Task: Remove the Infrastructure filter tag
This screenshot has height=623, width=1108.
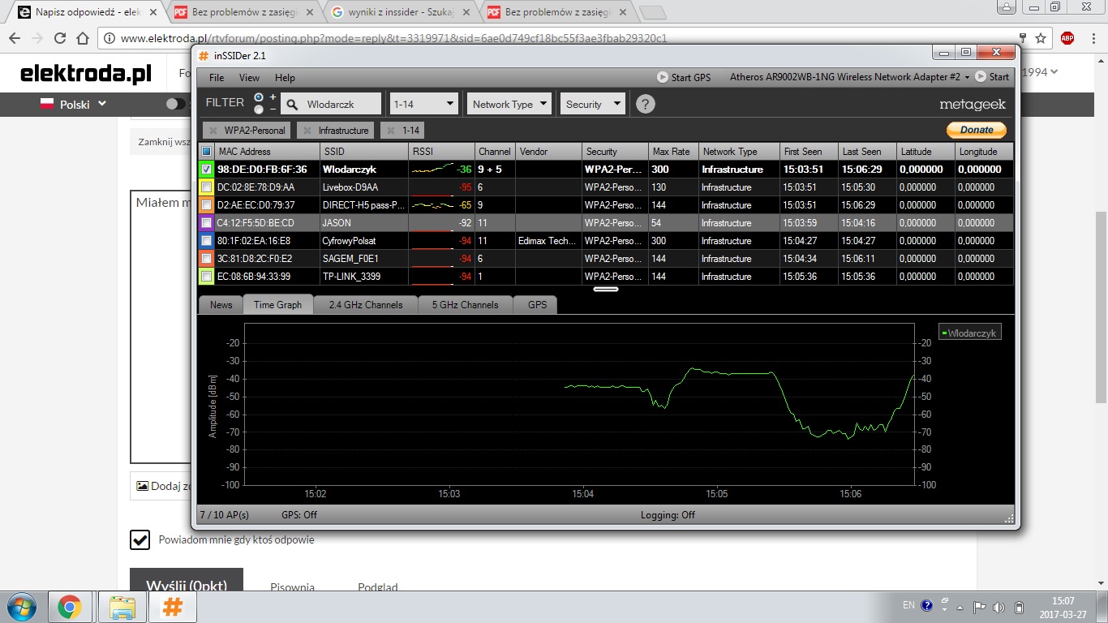Action: (307, 131)
